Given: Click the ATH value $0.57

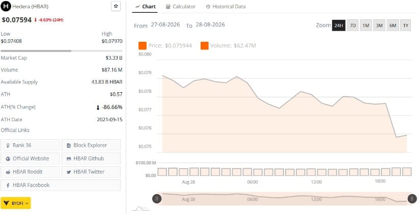Looking at the screenshot, I should click(116, 94).
